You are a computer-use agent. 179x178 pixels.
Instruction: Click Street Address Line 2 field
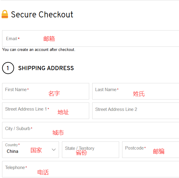[136, 111]
